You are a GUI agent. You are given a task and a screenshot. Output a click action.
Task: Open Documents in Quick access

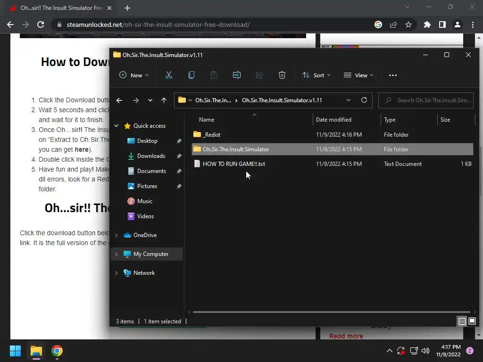[x=151, y=171]
